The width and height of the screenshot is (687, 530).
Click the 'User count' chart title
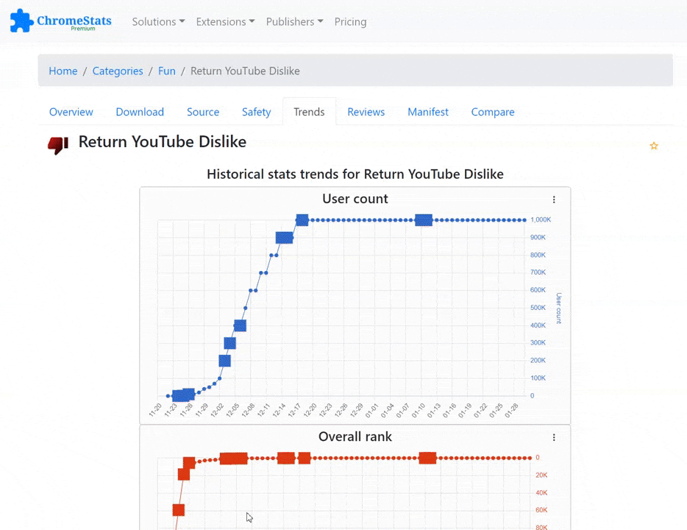tap(355, 199)
